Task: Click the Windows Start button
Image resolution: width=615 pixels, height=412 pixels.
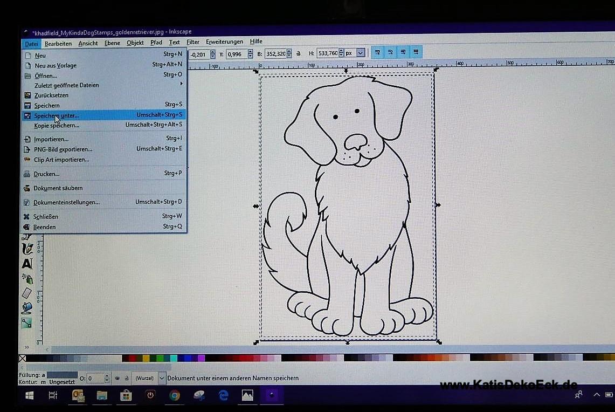Action: [x=29, y=395]
